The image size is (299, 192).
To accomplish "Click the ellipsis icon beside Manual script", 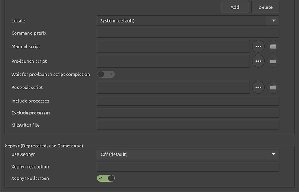I will coord(258,46).
